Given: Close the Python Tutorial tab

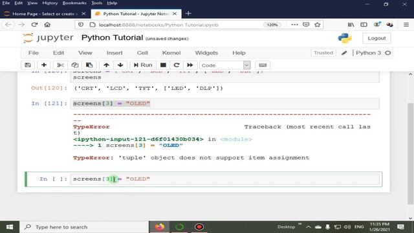Looking at the screenshot, I should point(175,14).
